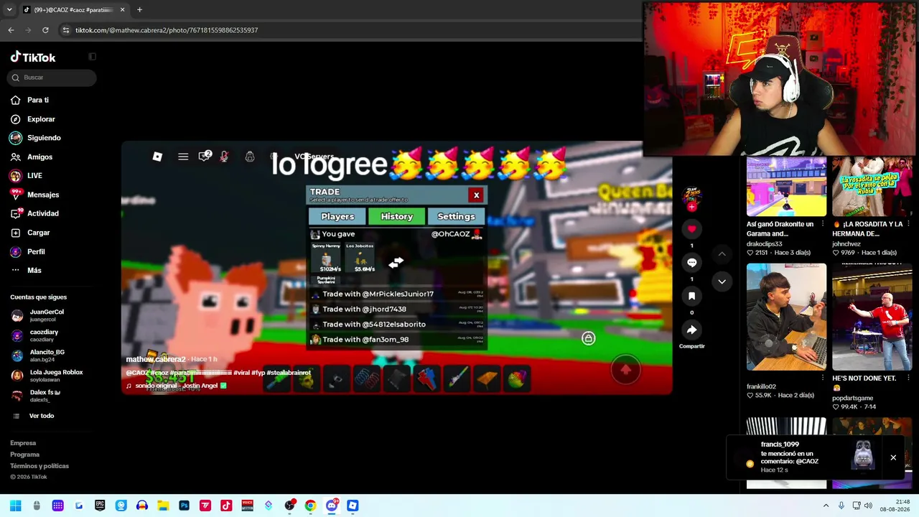Click the Roblox logo menu icon
The width and height of the screenshot is (919, 517).
(157, 157)
